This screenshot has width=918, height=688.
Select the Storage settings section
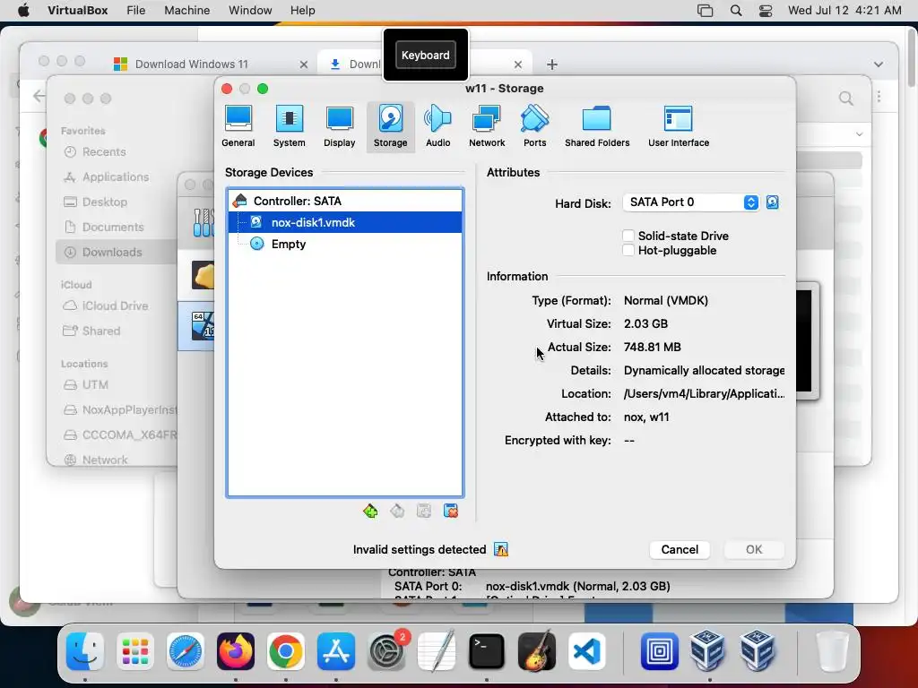[391, 126]
